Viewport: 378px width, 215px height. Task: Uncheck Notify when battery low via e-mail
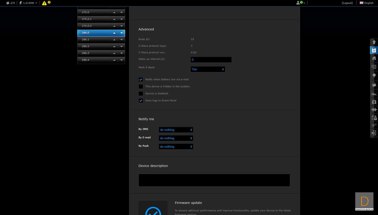pyautogui.click(x=141, y=80)
